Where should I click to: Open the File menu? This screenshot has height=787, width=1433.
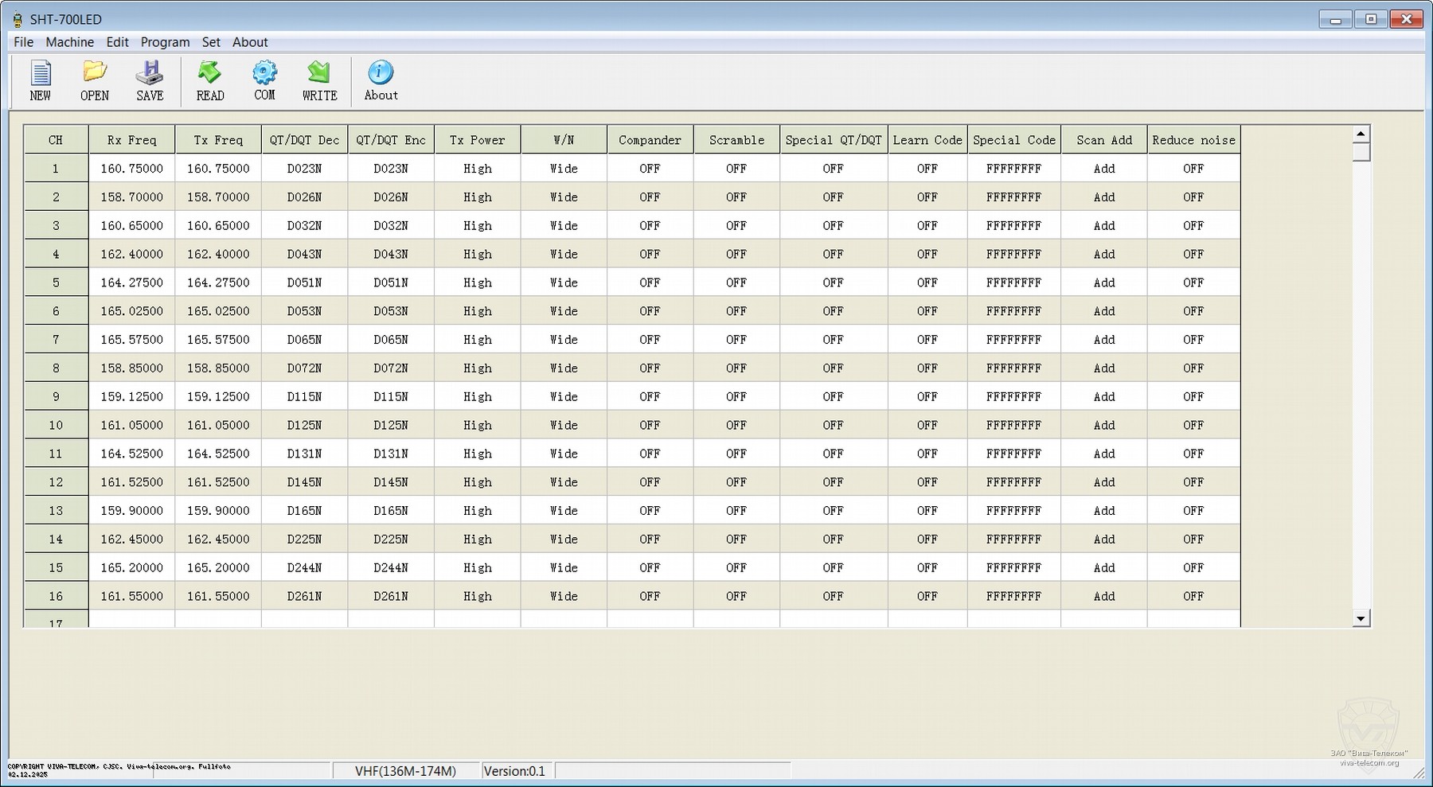pyautogui.click(x=23, y=42)
